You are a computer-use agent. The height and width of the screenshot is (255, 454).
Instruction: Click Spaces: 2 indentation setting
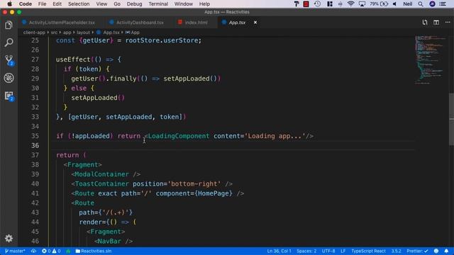click(306, 251)
